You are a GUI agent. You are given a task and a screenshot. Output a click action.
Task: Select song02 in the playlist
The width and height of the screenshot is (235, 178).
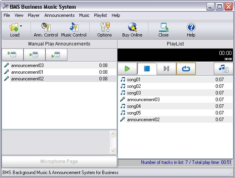tap(175, 86)
